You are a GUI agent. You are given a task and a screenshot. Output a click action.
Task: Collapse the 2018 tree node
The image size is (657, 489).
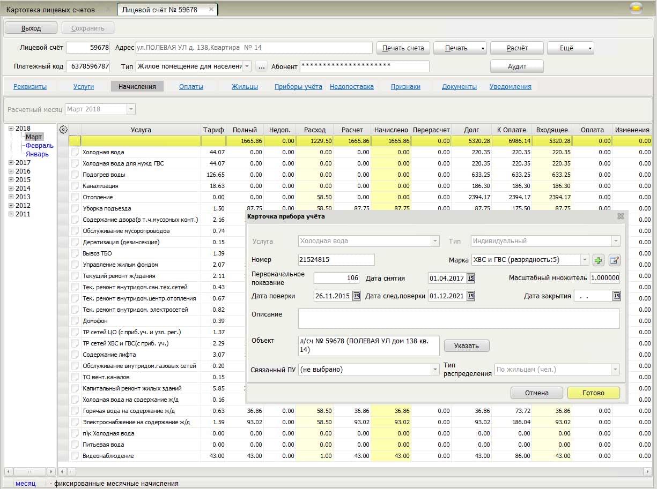11,129
